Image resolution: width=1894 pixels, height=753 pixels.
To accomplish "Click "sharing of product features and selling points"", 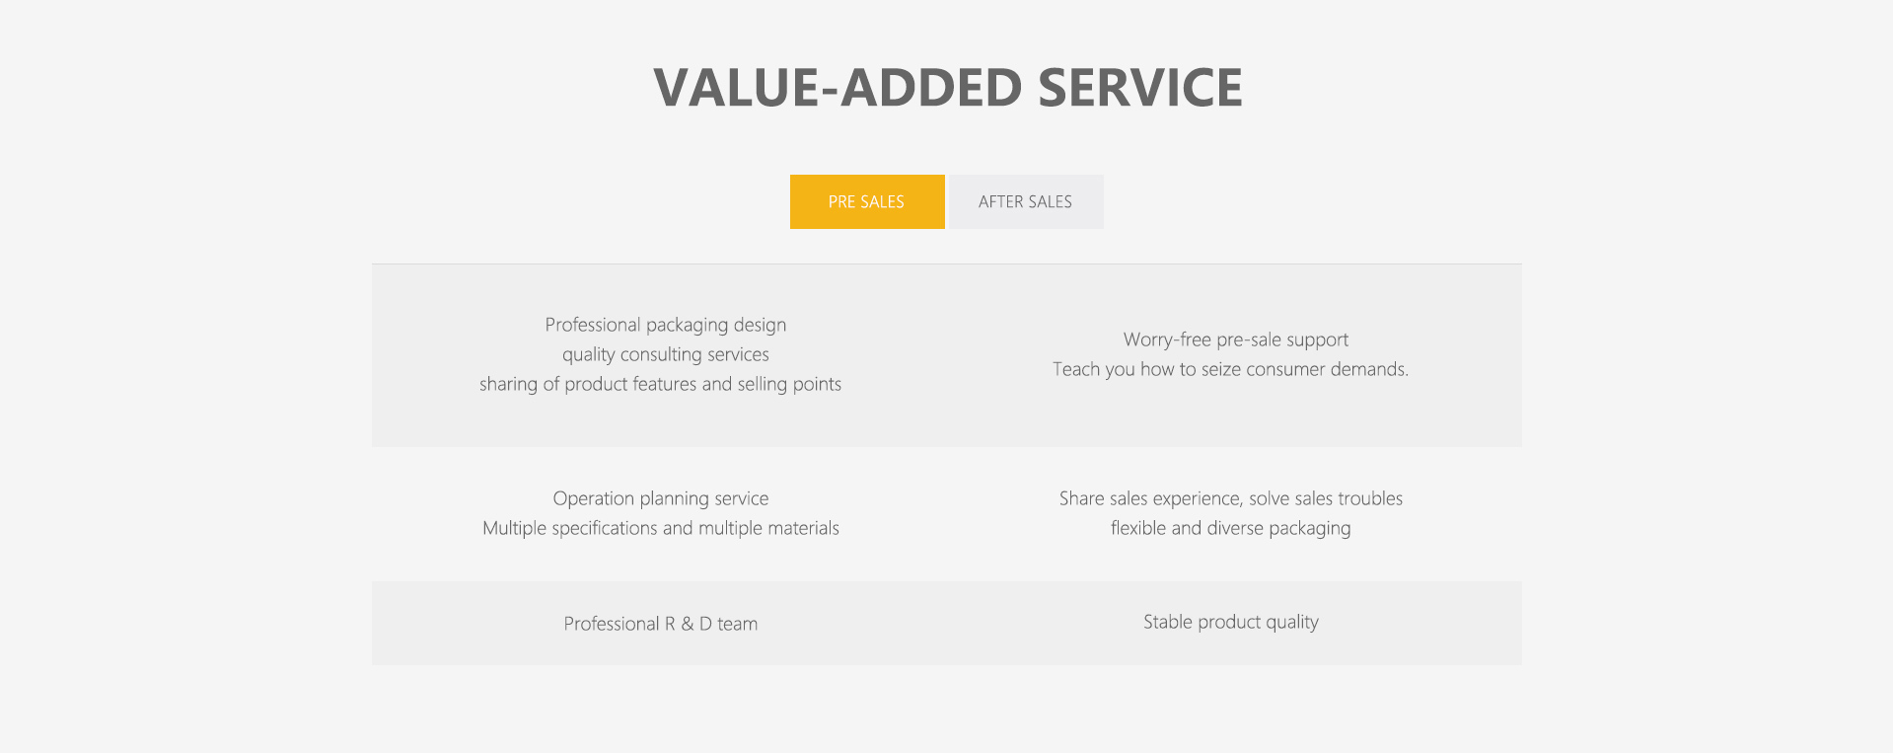I will [x=660, y=384].
